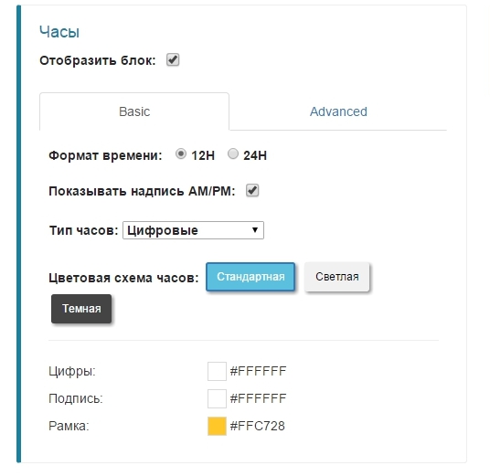Viewport: 490px width, 476px height.
Task: Open the Тип часов dropdown
Action: [193, 230]
